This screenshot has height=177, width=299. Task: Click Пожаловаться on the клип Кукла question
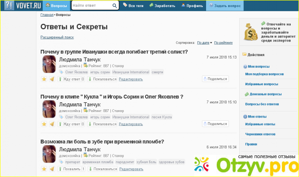pyautogui.click(x=102, y=124)
